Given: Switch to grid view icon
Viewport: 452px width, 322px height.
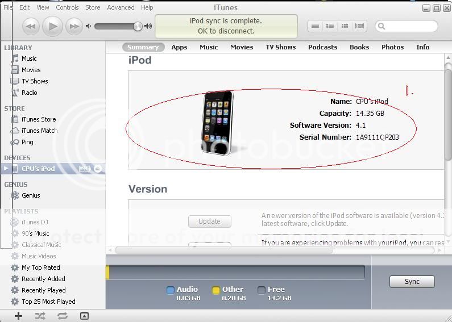Looking at the screenshot, I should click(345, 26).
